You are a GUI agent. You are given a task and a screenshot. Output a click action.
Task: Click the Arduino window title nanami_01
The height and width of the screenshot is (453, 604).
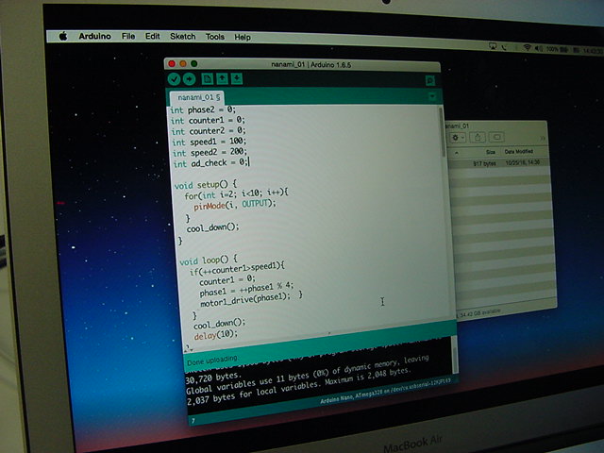coord(310,65)
